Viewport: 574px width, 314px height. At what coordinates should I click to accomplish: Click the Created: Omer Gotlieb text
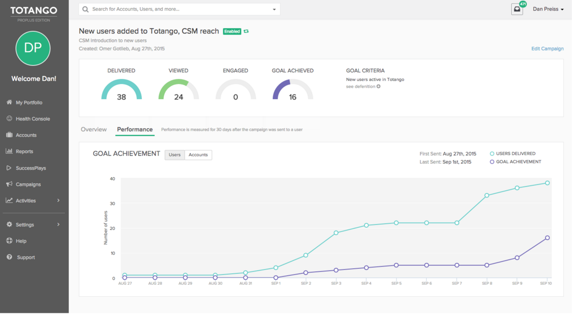(122, 49)
